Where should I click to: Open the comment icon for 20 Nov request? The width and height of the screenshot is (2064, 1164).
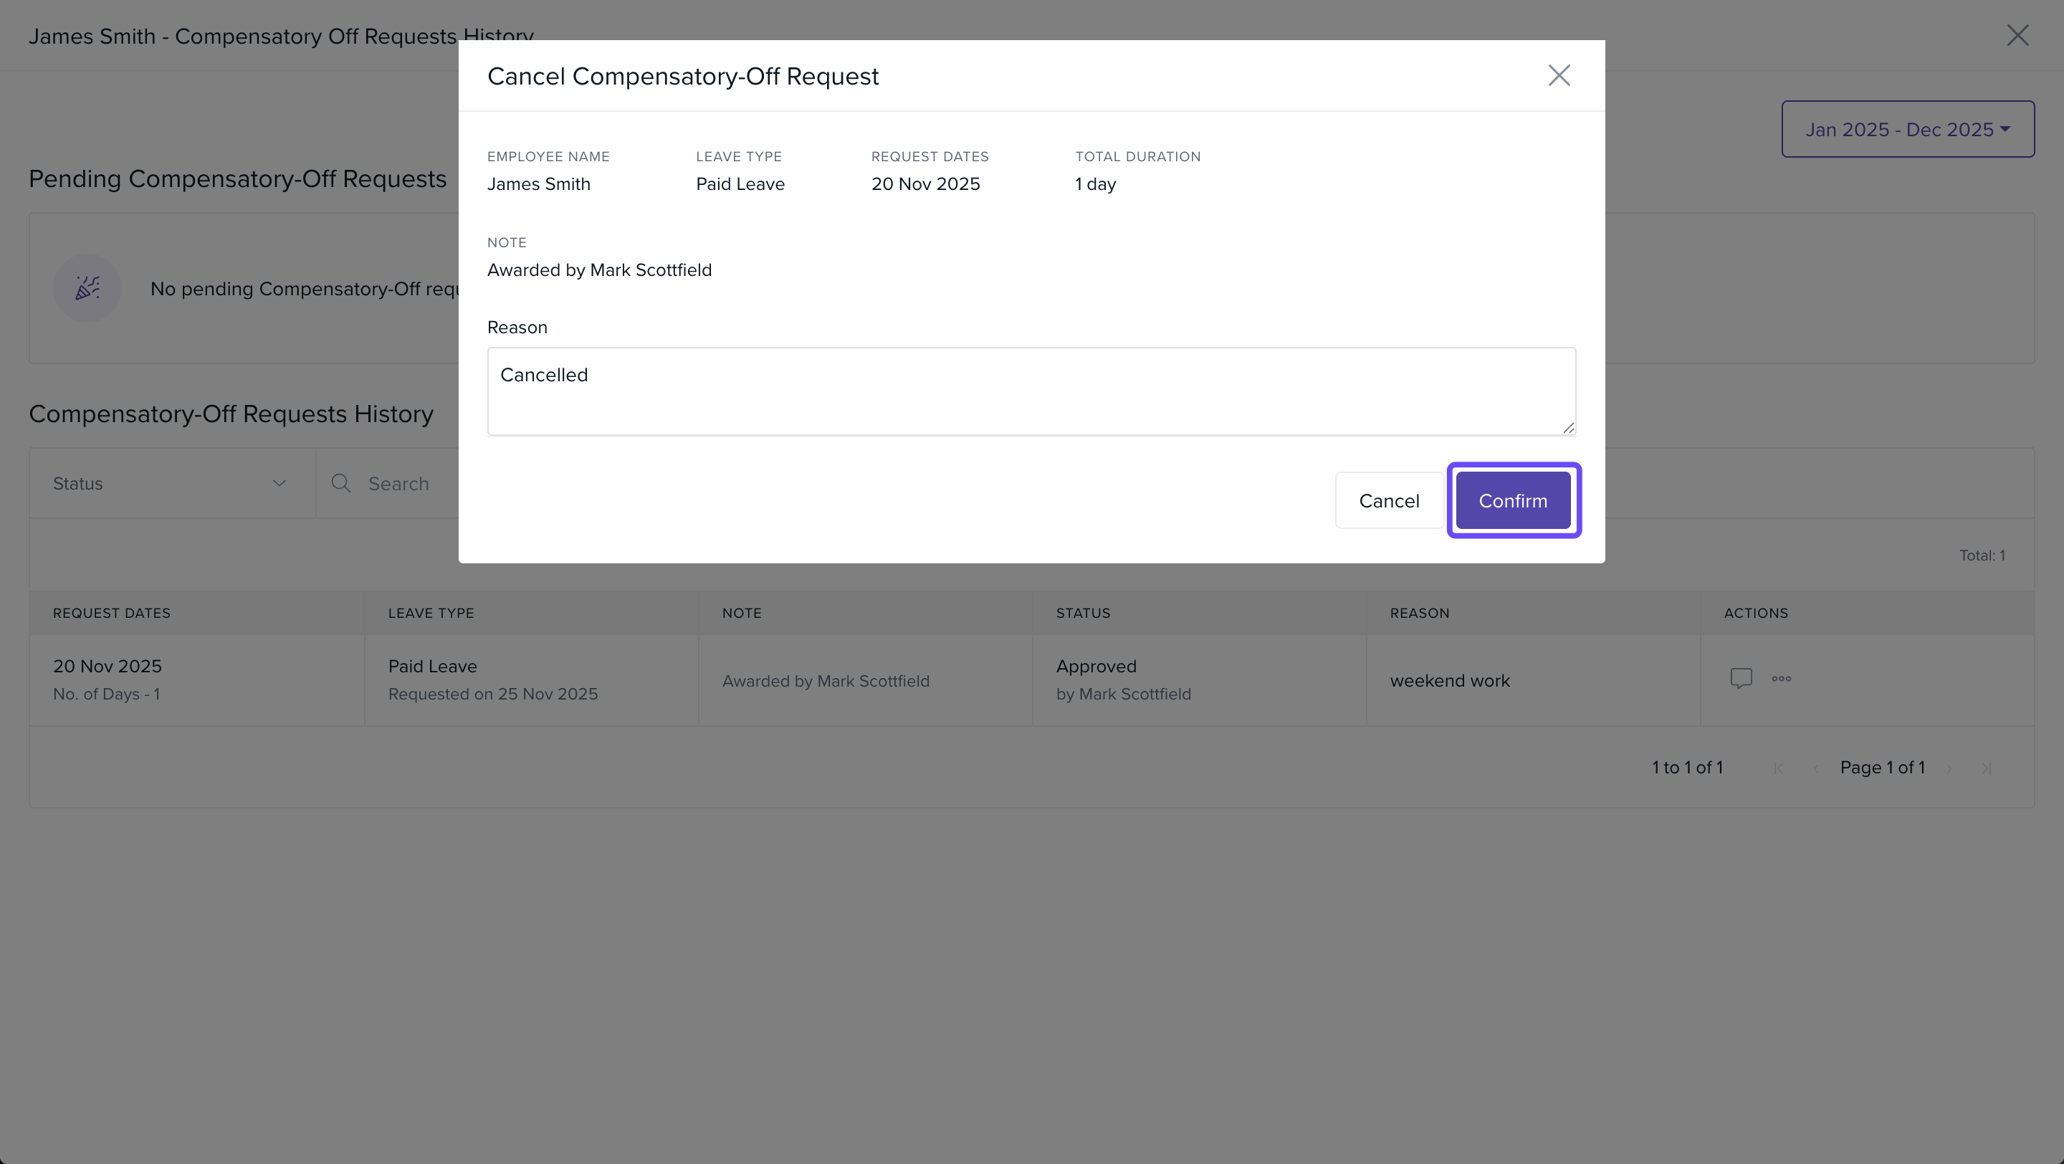pyautogui.click(x=1740, y=679)
